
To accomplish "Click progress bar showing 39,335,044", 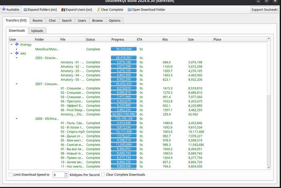I will pos(124,49).
